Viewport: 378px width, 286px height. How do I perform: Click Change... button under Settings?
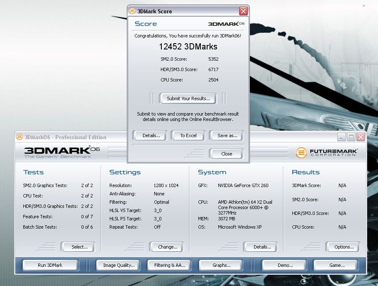pos(168,247)
